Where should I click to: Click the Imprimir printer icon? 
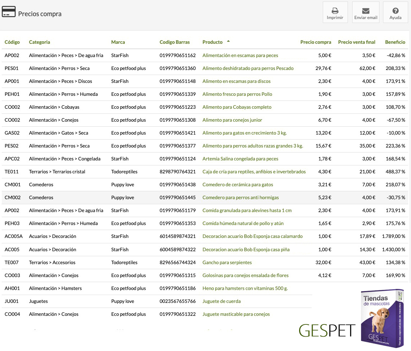335,11
